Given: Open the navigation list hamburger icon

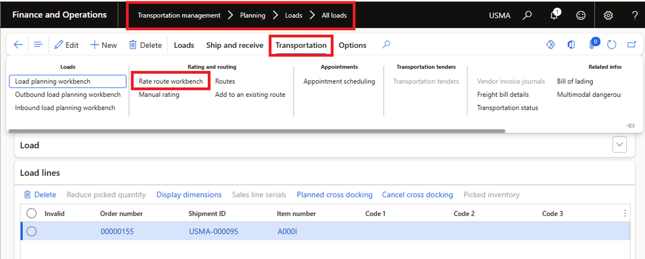Looking at the screenshot, I should point(38,45).
